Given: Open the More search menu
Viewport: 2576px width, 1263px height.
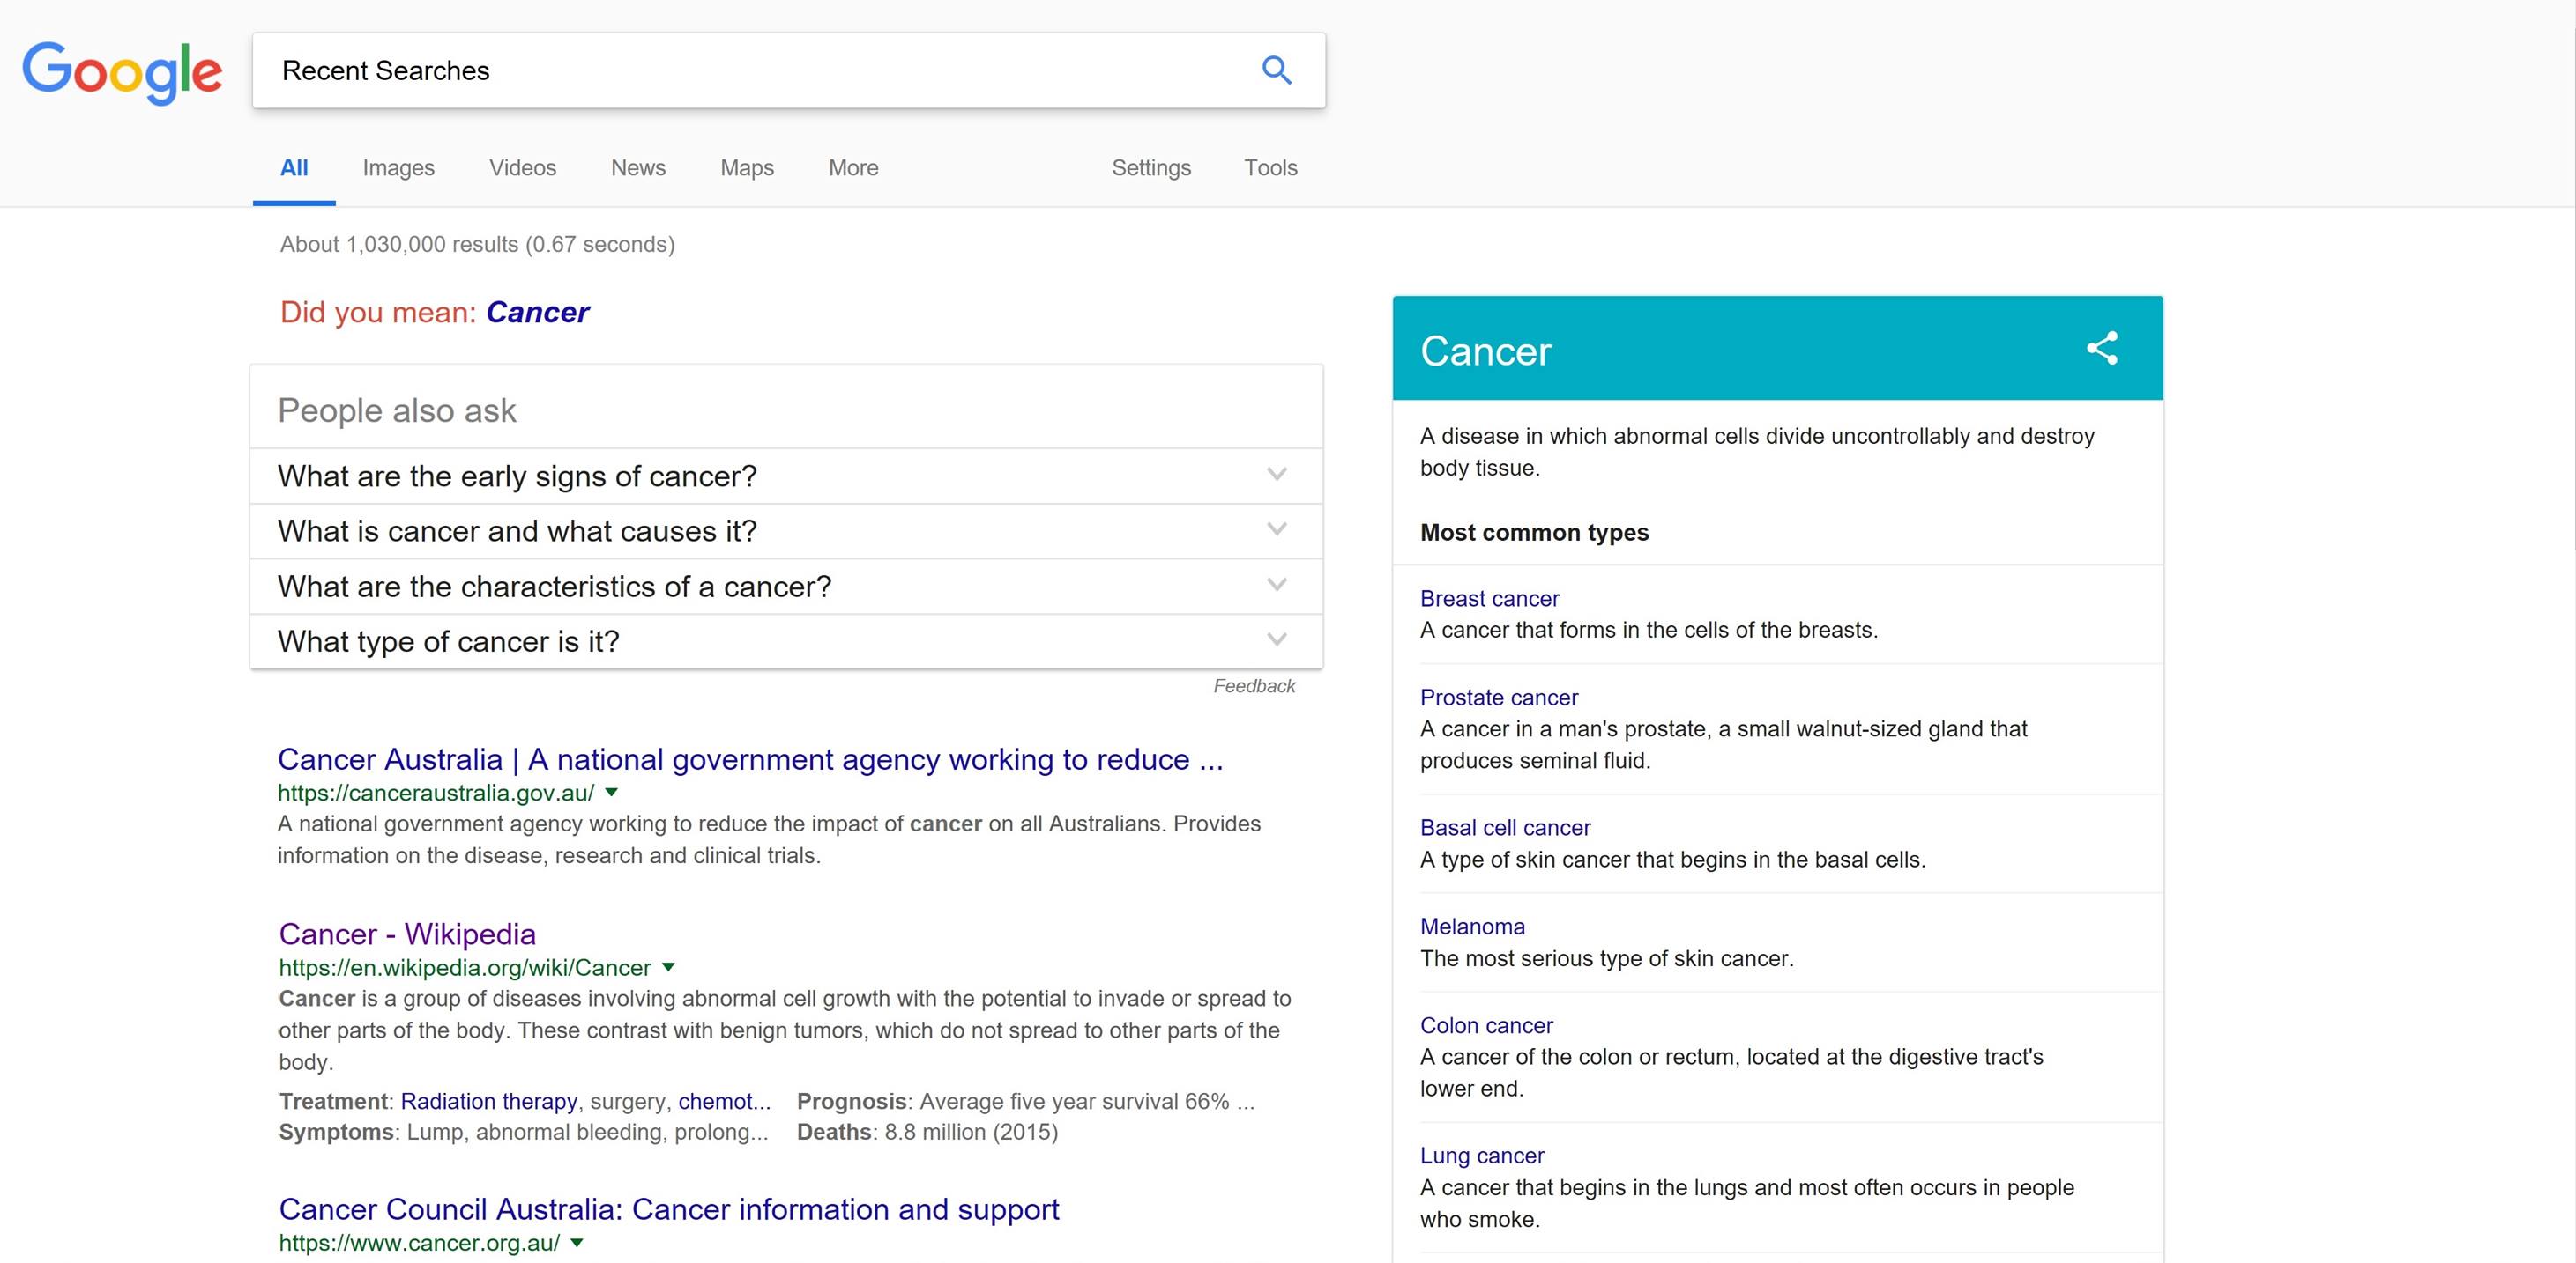Looking at the screenshot, I should point(853,168).
